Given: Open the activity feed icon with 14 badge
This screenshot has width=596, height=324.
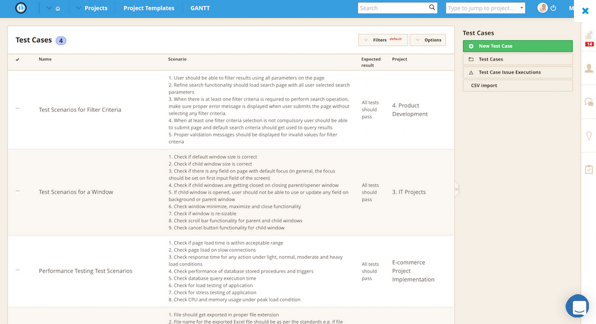Looking at the screenshot, I should click(x=589, y=39).
